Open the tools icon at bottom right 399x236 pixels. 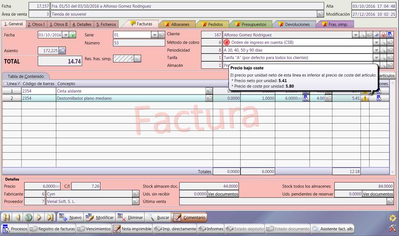392,228
